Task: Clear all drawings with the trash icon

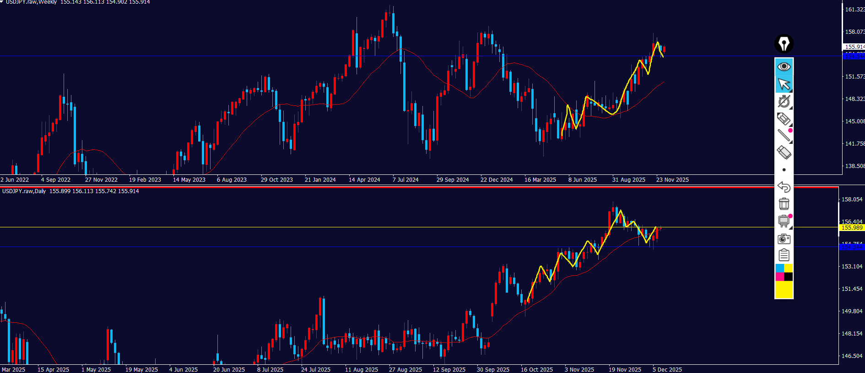Action: coord(784,204)
